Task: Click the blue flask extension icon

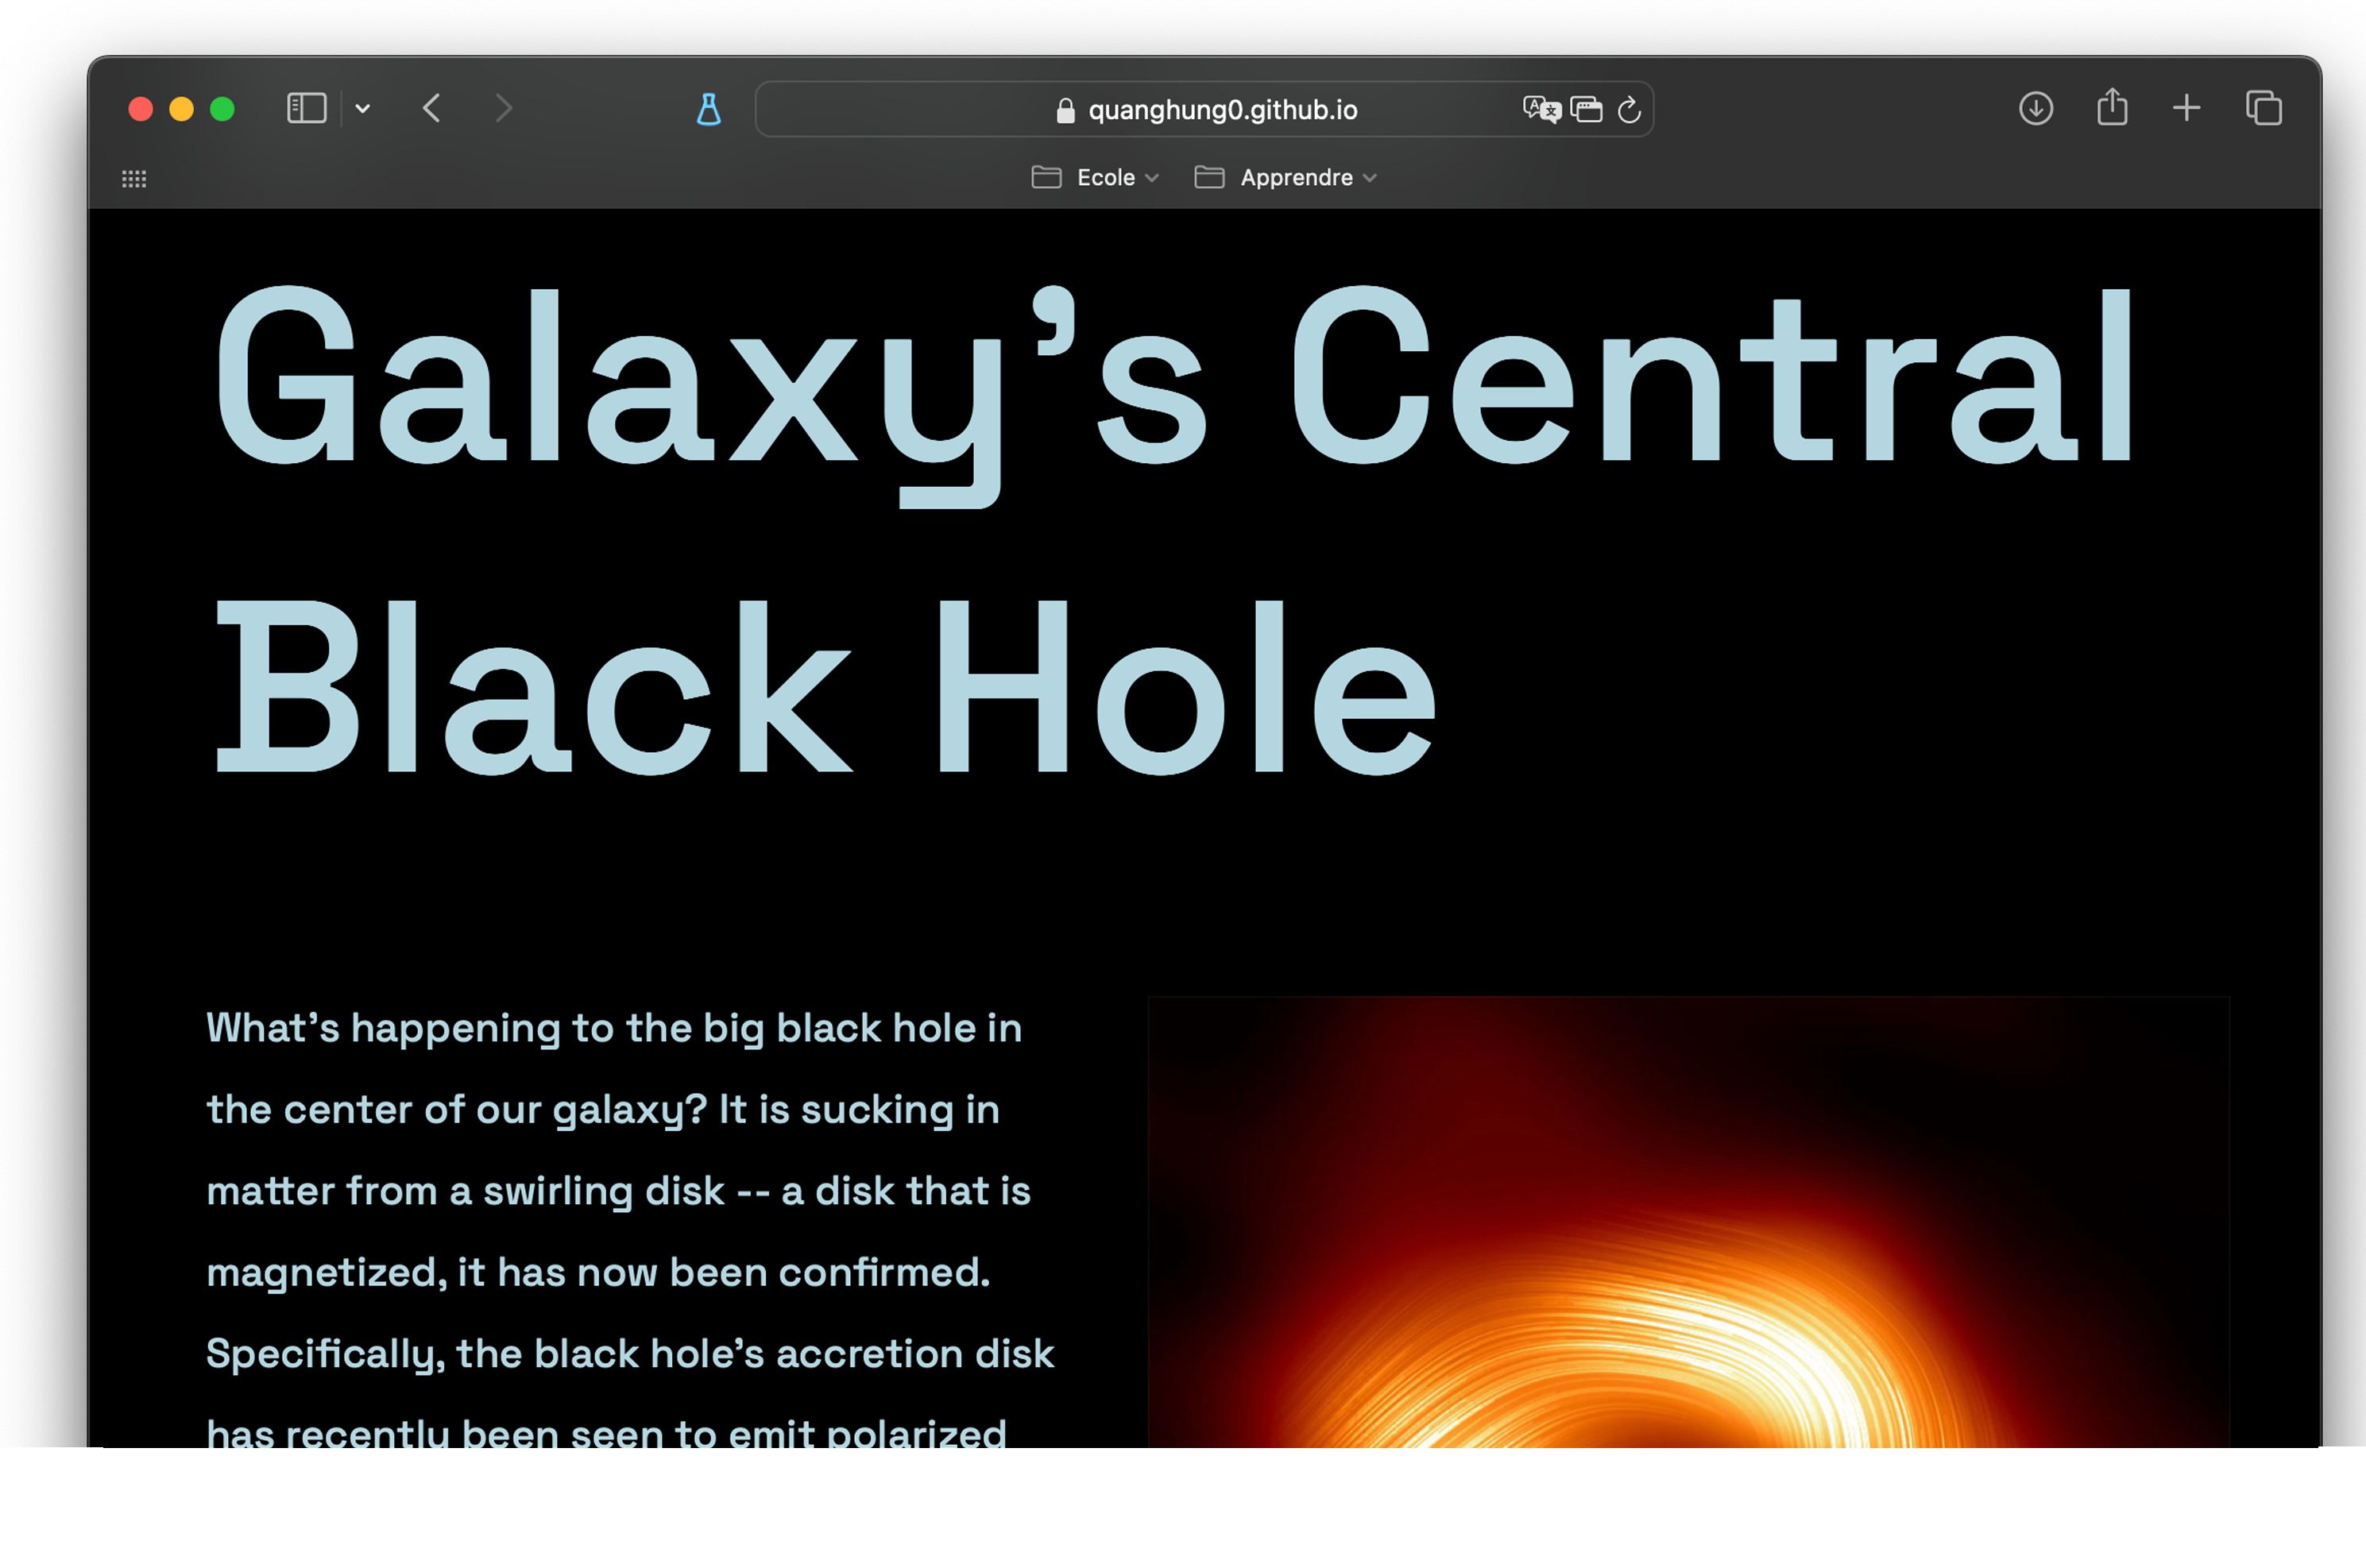Action: [x=708, y=109]
